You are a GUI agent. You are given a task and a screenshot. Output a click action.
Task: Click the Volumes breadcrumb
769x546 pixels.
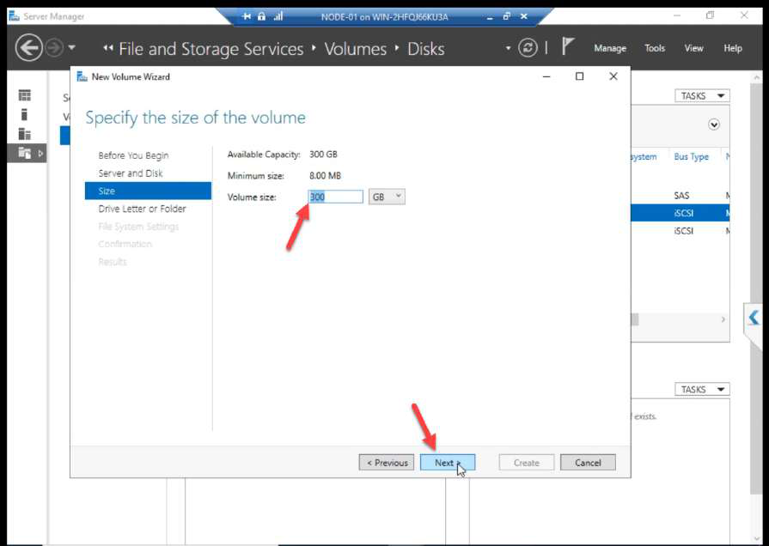355,49
